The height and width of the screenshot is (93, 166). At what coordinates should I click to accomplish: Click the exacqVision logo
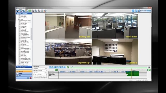tap(146, 11)
